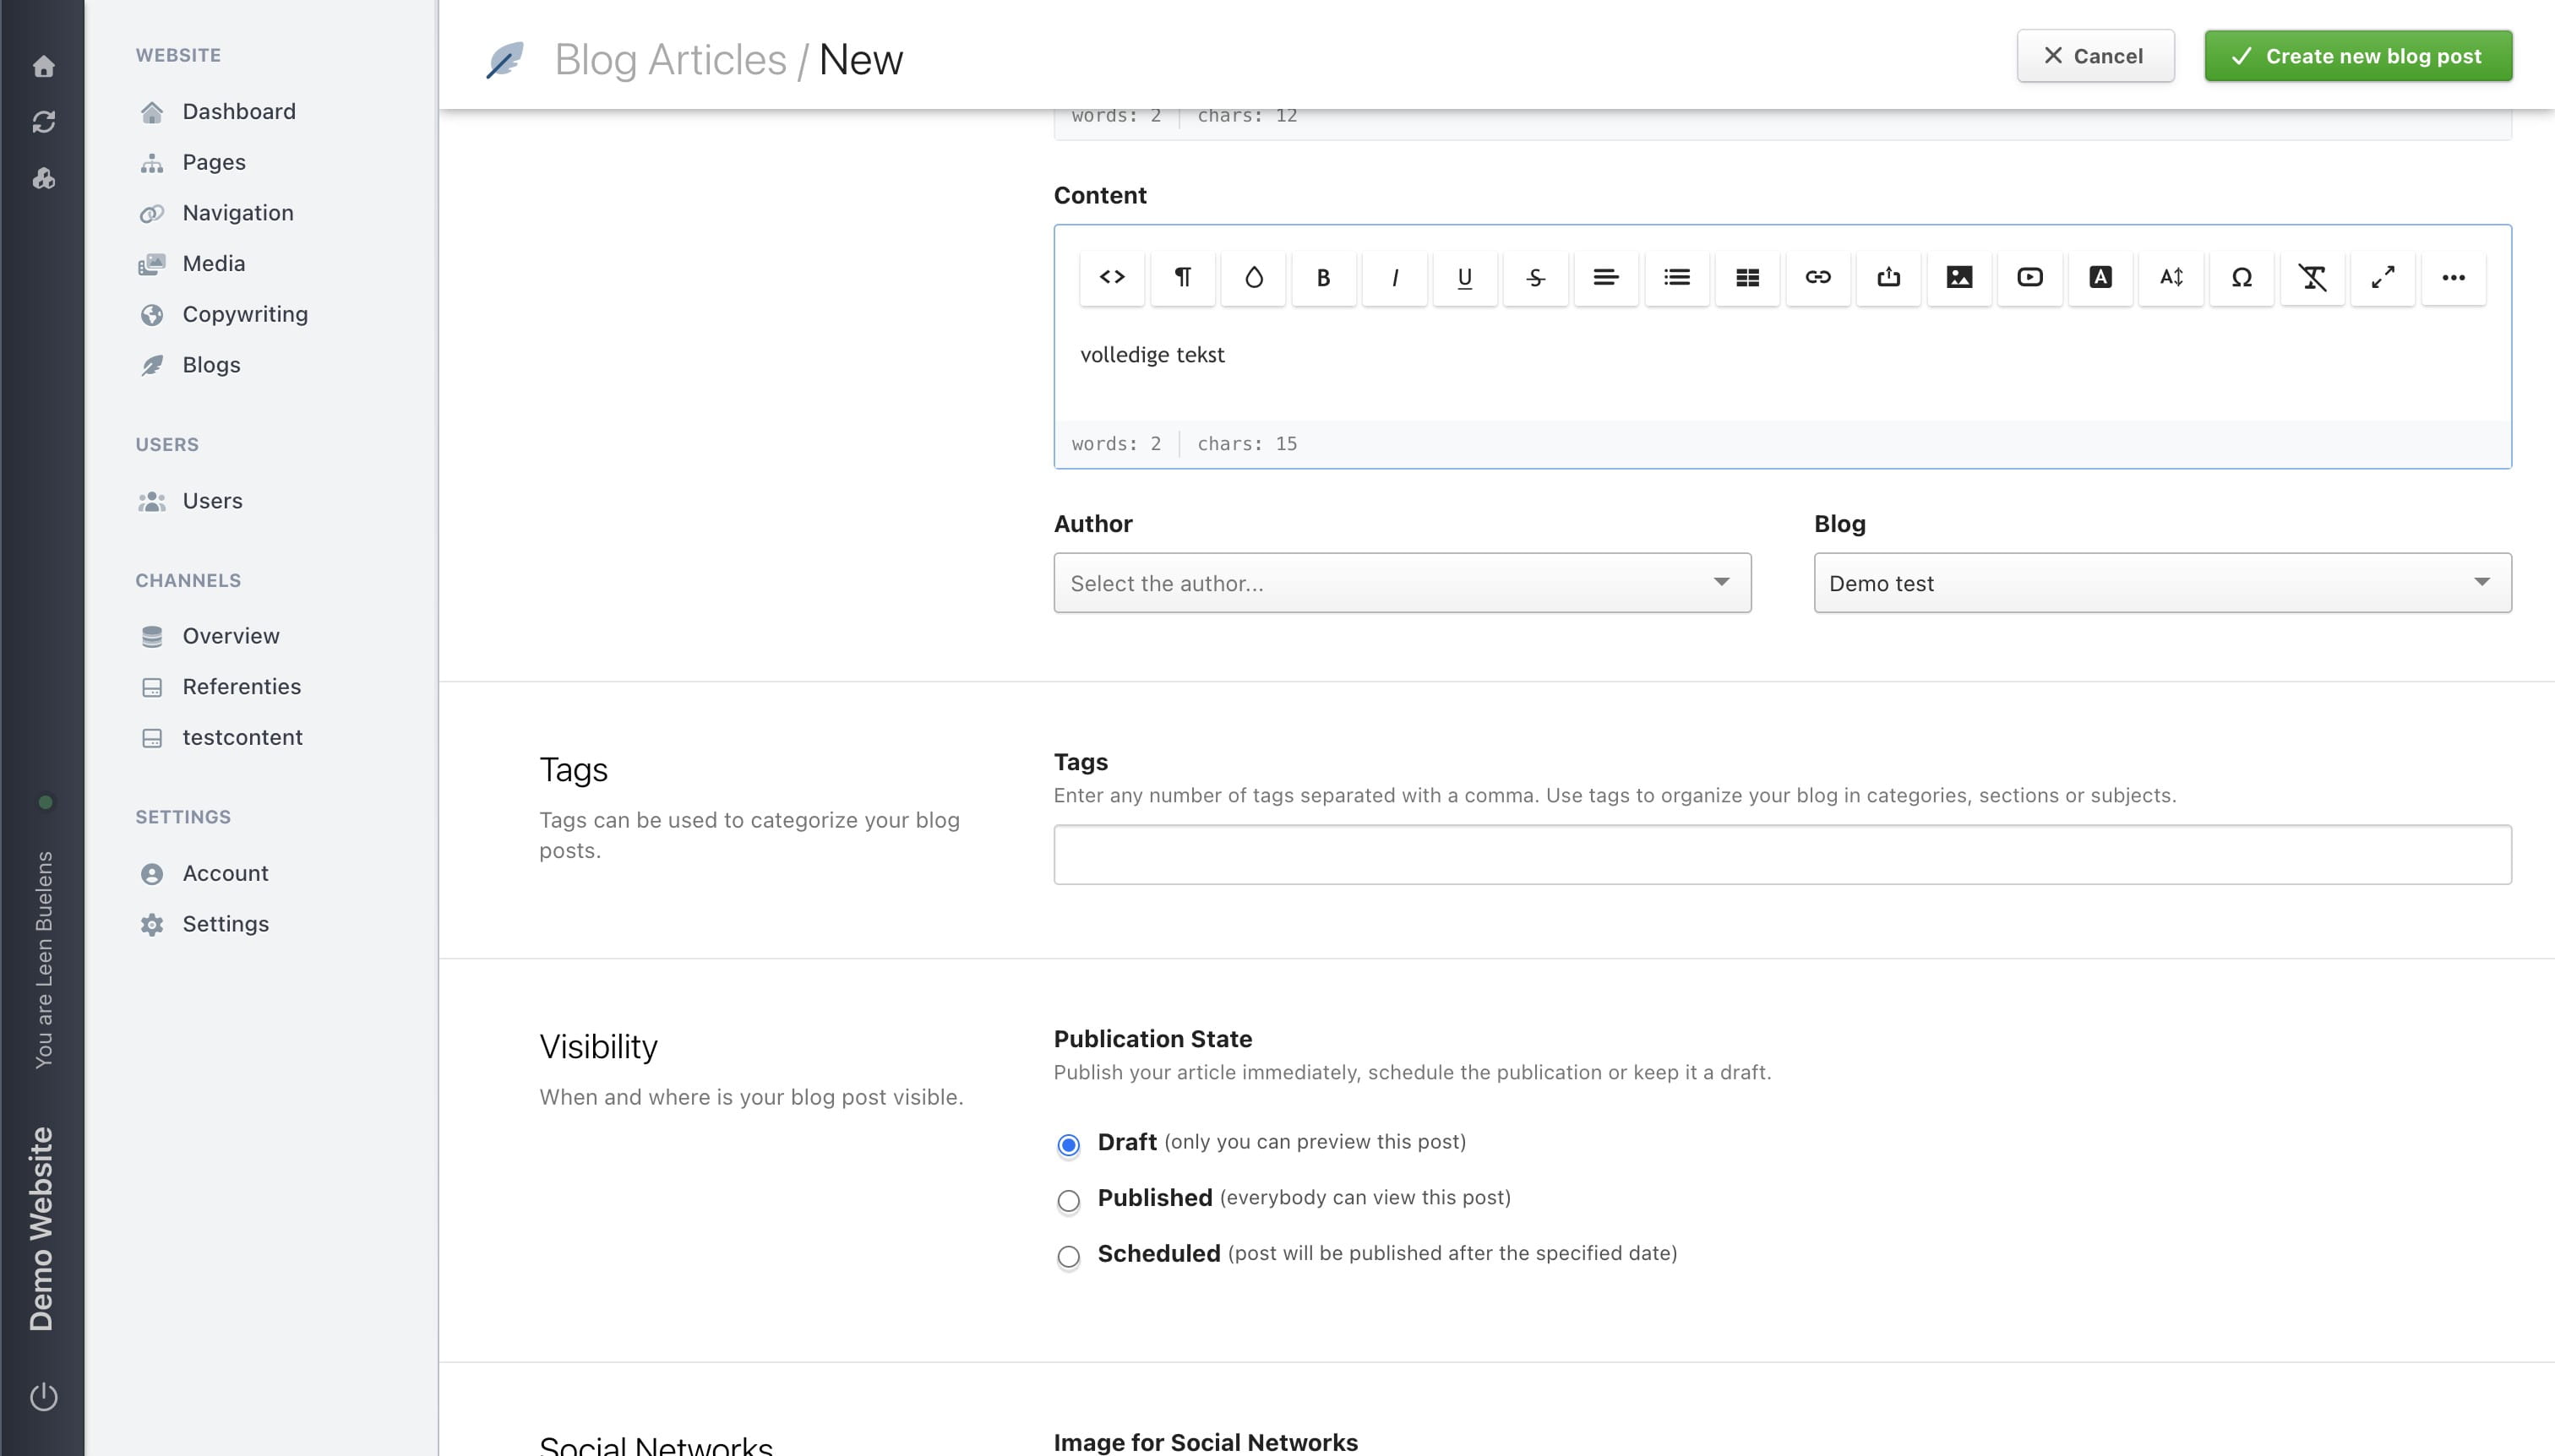Insert a video into content
The width and height of the screenshot is (2555, 1456).
pos(2029,277)
